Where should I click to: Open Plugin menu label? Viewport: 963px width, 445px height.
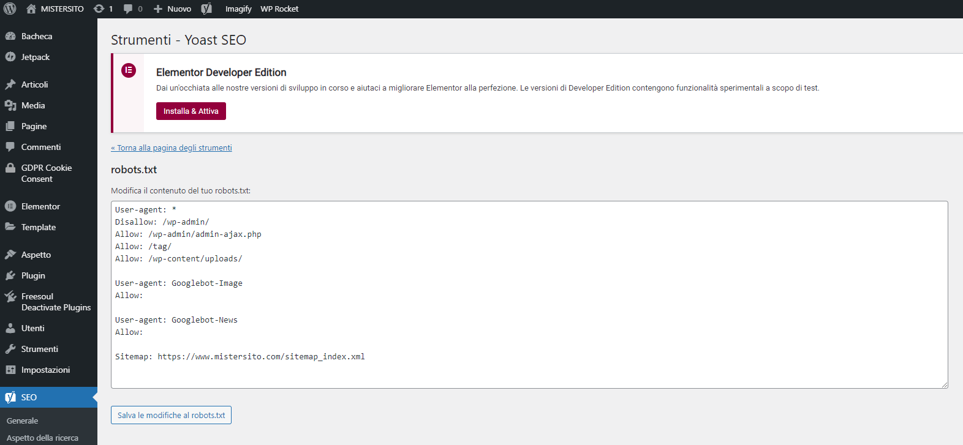pyautogui.click(x=33, y=275)
